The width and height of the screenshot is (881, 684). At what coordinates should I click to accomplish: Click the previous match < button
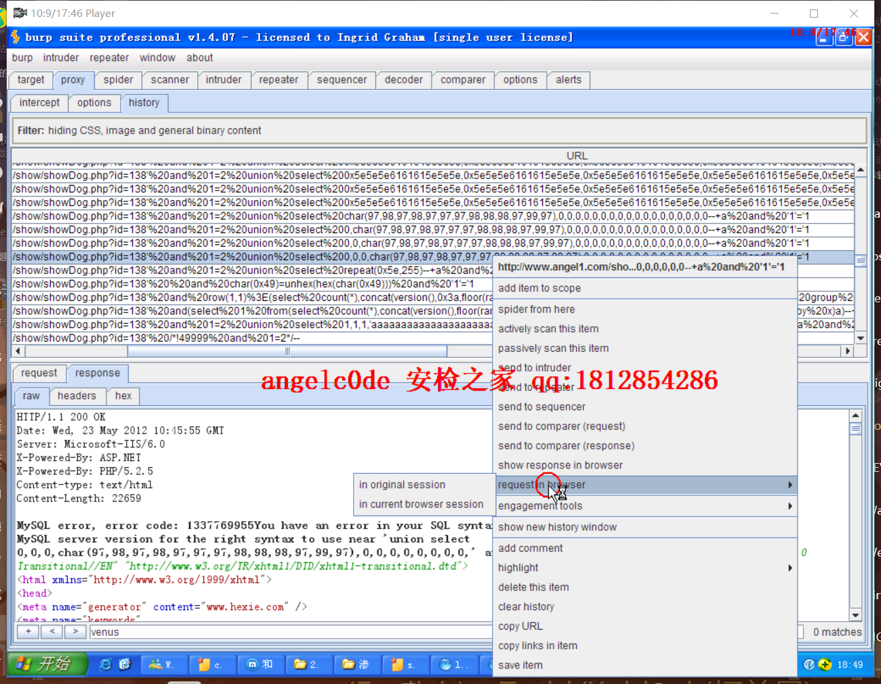[x=52, y=632]
